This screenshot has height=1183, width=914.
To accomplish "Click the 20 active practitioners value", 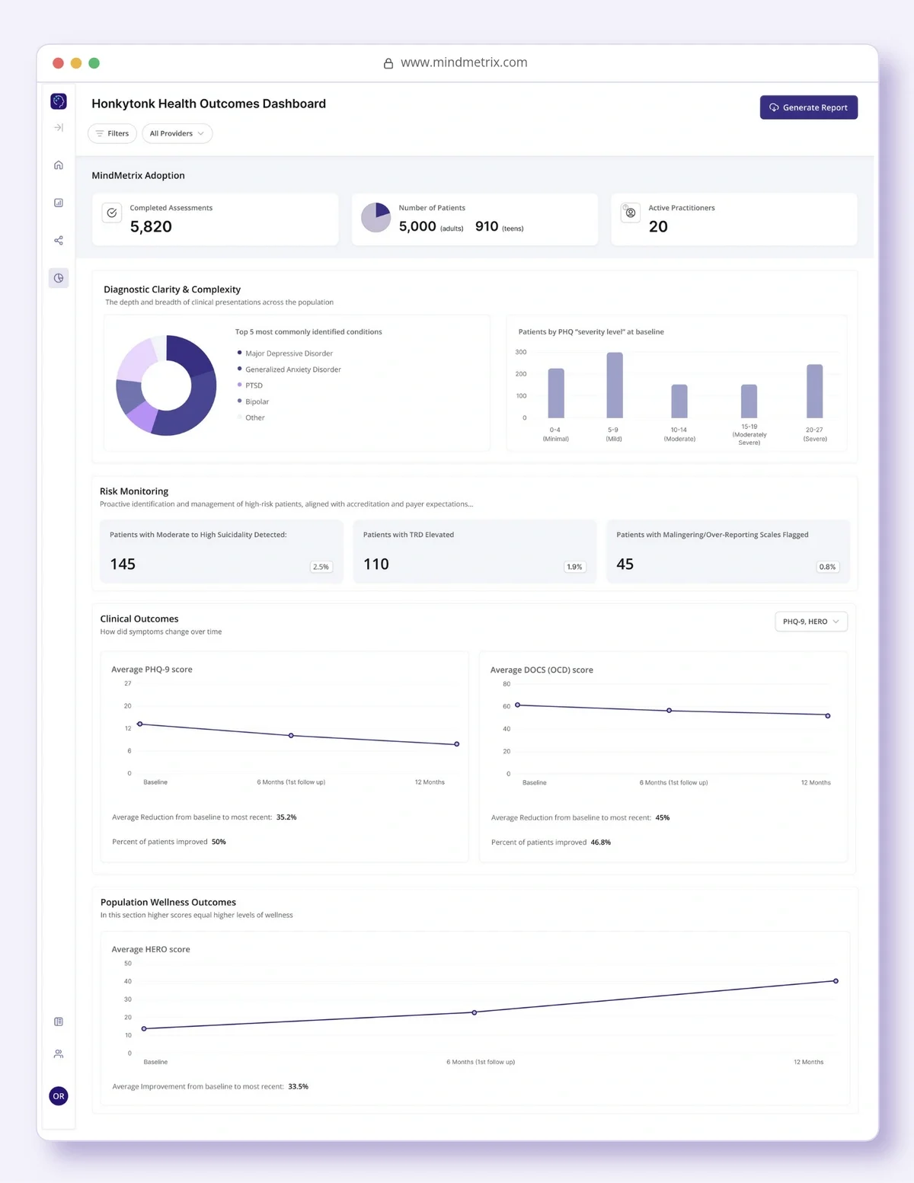I will point(658,227).
